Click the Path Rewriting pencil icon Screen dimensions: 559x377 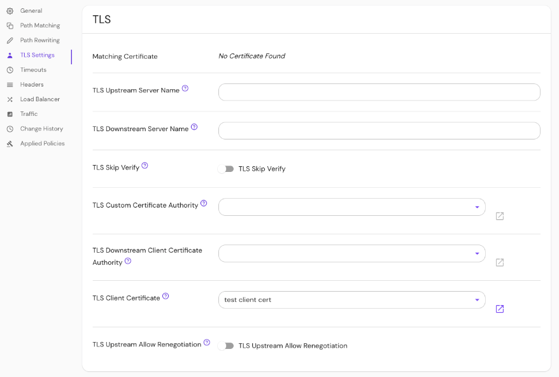pos(10,40)
